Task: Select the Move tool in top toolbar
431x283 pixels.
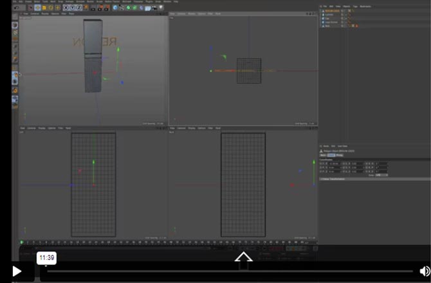Action: click(x=37, y=8)
